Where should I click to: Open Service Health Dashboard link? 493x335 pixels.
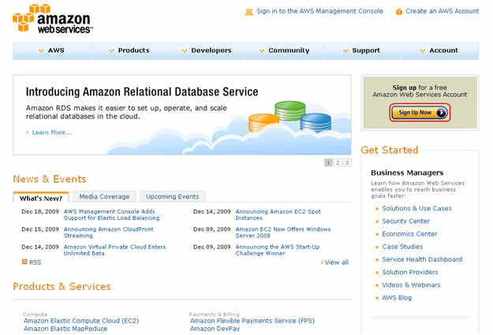422,259
